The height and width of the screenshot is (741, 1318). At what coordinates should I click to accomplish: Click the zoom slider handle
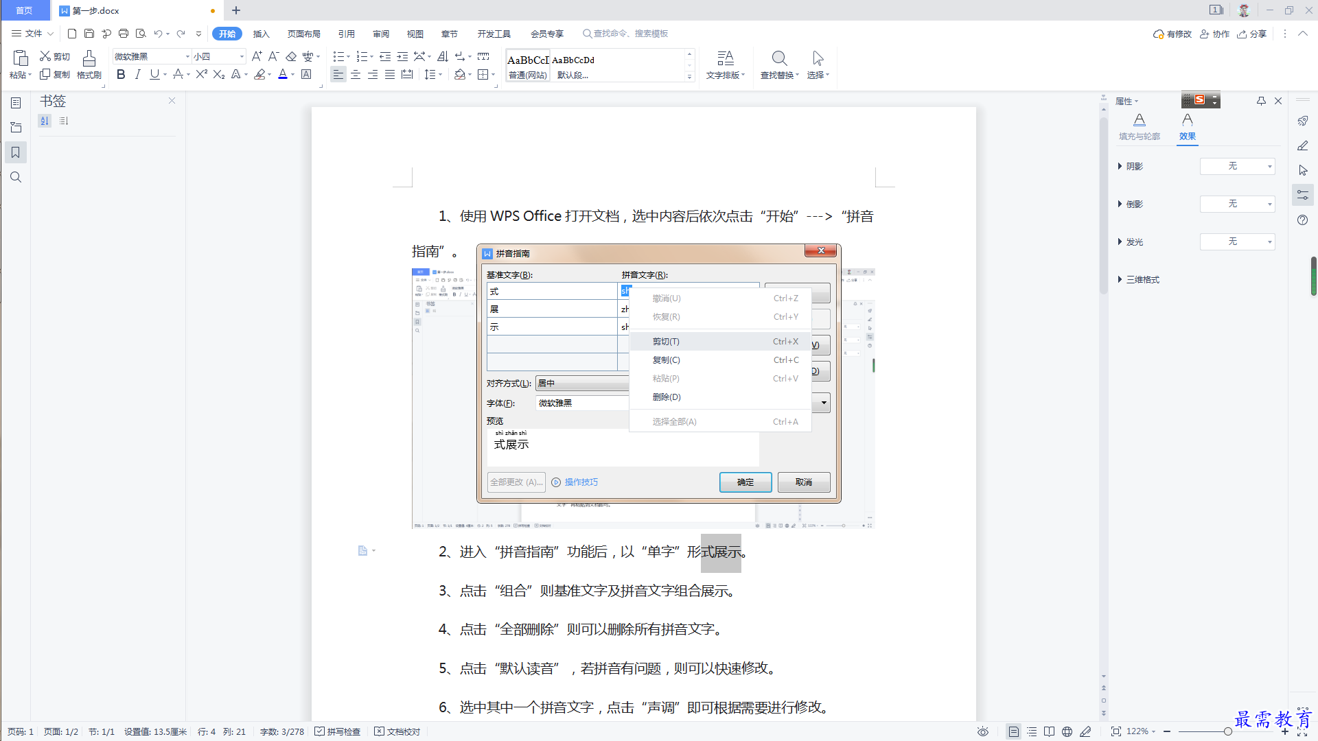click(x=1227, y=731)
